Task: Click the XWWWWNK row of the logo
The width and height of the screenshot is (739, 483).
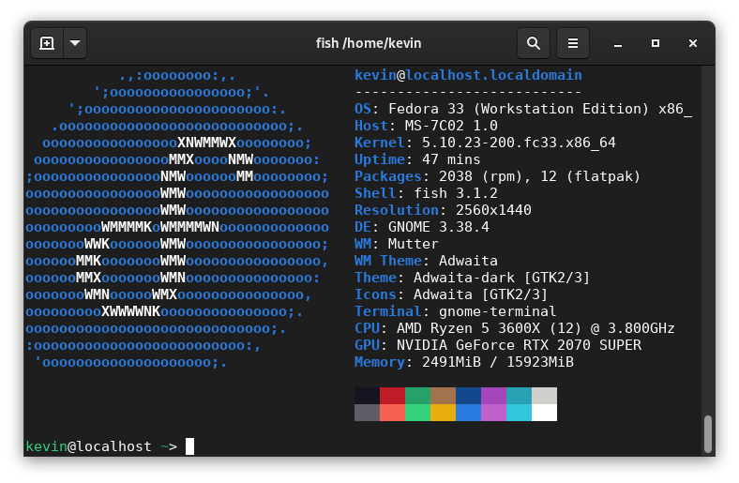Action: (x=131, y=311)
